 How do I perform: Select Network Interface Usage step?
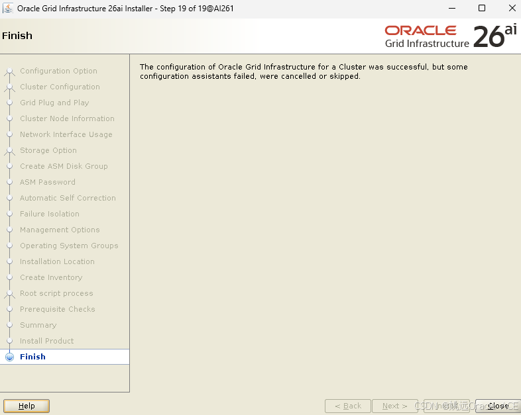coord(66,134)
